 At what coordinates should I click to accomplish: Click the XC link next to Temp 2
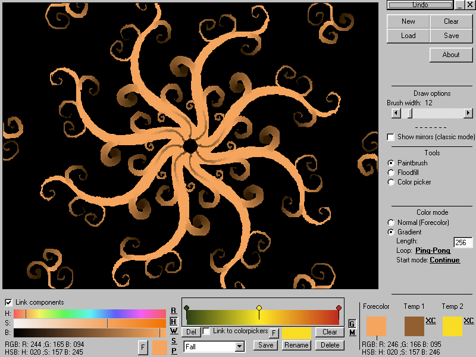point(469,321)
